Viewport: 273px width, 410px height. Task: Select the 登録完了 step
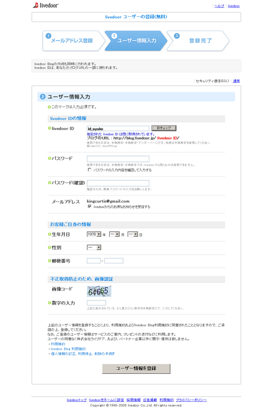(199, 41)
